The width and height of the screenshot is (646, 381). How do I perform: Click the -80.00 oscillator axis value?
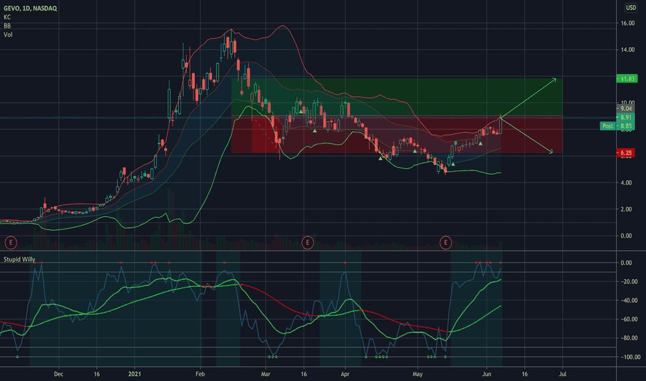tap(629, 338)
